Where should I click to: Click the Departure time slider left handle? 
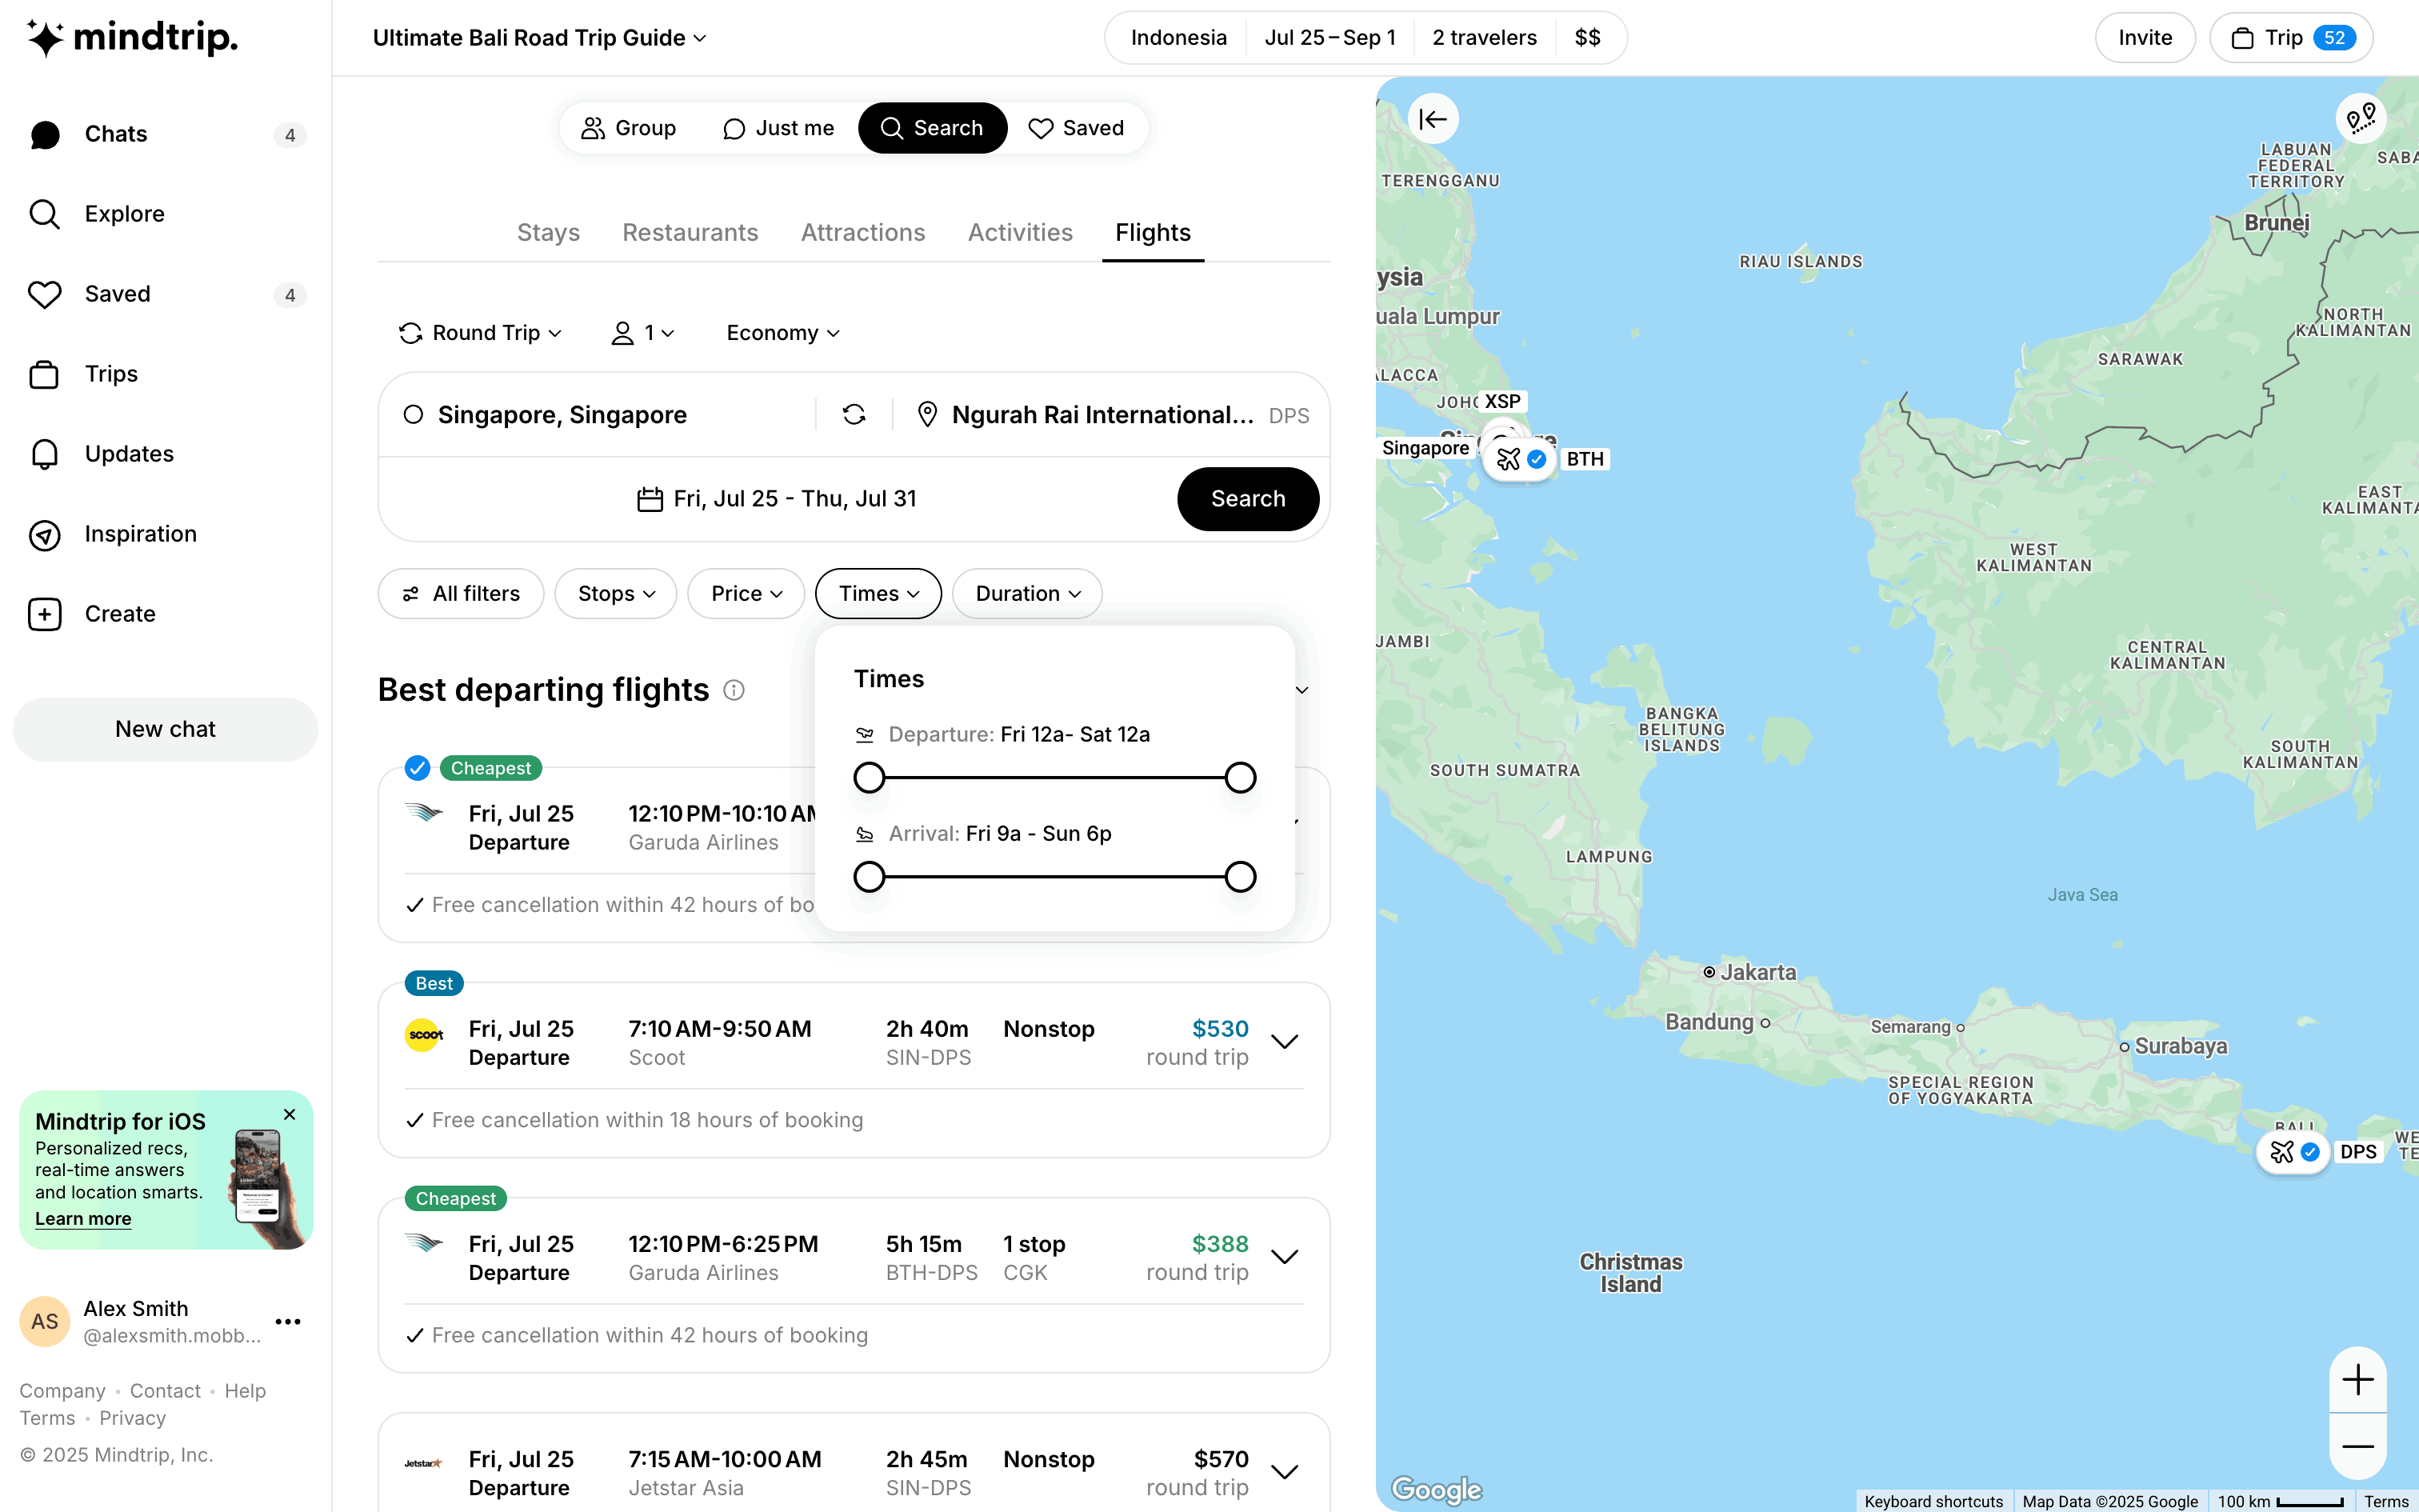pos(870,778)
